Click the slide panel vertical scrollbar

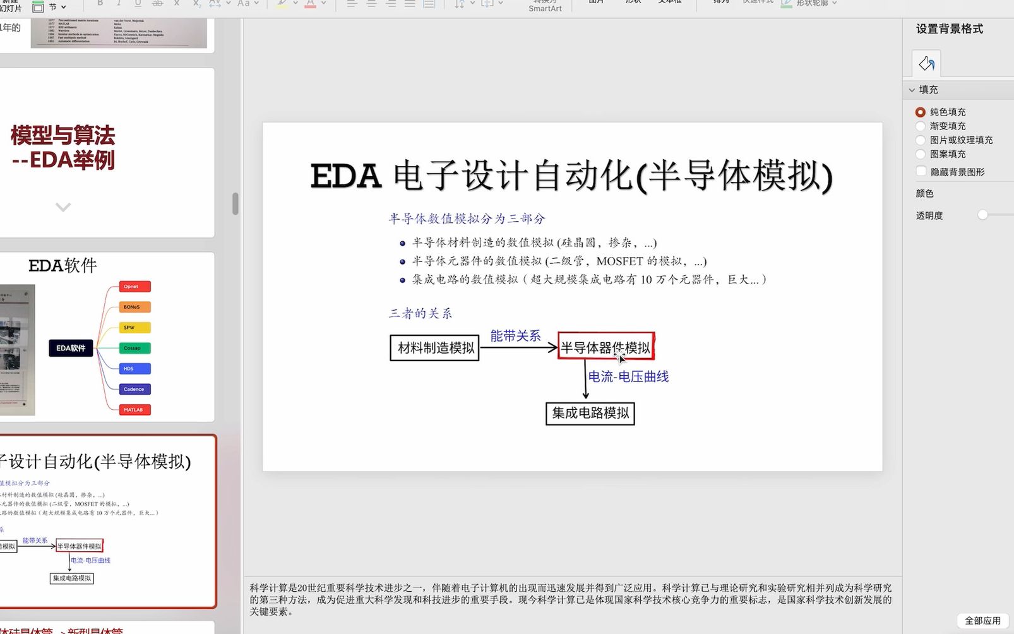[236, 203]
